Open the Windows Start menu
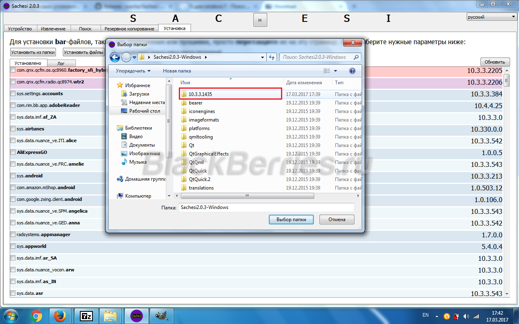 pos(11,315)
